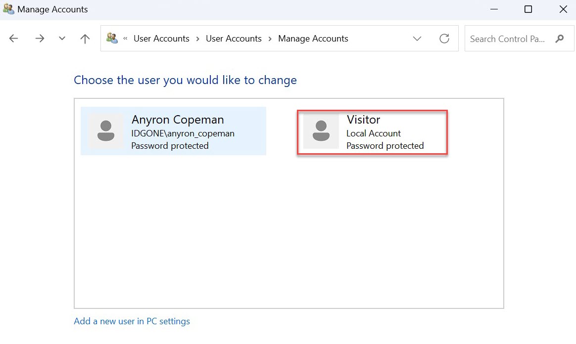Expand chevron after first User Accounts breadcrumb

click(x=197, y=39)
